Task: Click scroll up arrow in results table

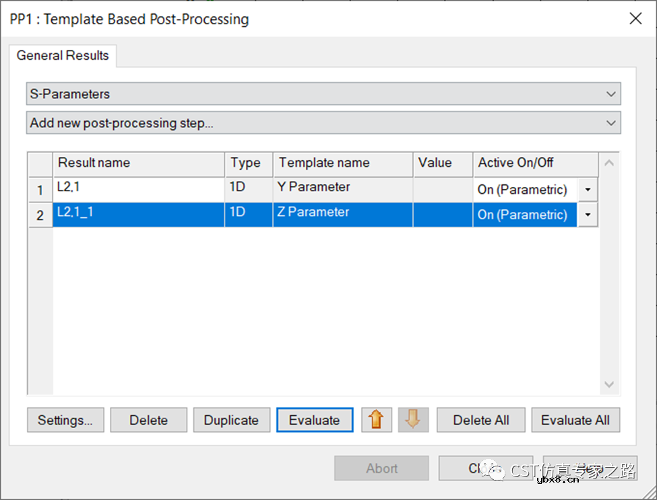Action: [x=609, y=163]
